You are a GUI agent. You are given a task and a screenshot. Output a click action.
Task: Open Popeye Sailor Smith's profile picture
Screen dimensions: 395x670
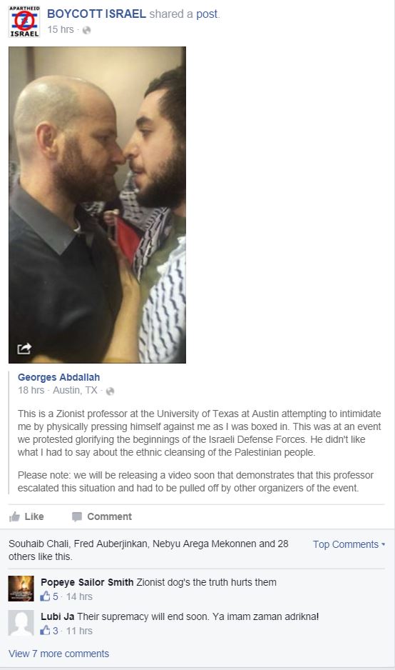[x=21, y=589]
